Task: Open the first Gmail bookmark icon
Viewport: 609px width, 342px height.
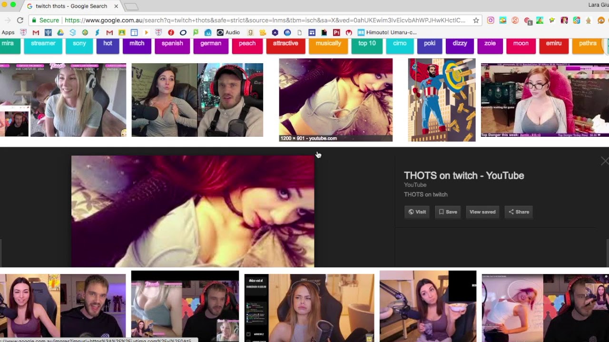Action: click(36, 32)
